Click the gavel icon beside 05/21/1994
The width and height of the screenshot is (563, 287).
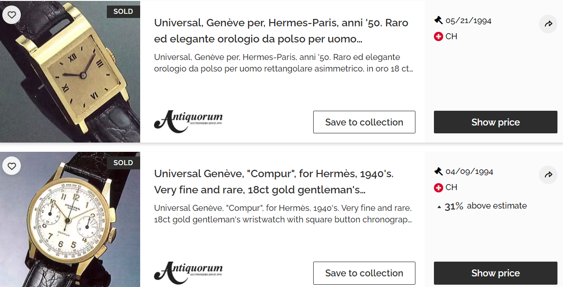click(x=439, y=20)
